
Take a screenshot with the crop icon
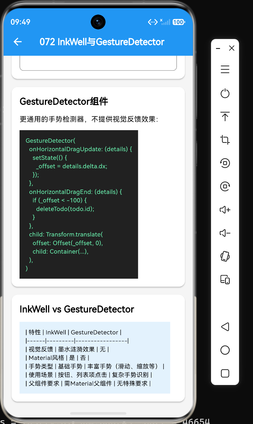click(225, 140)
